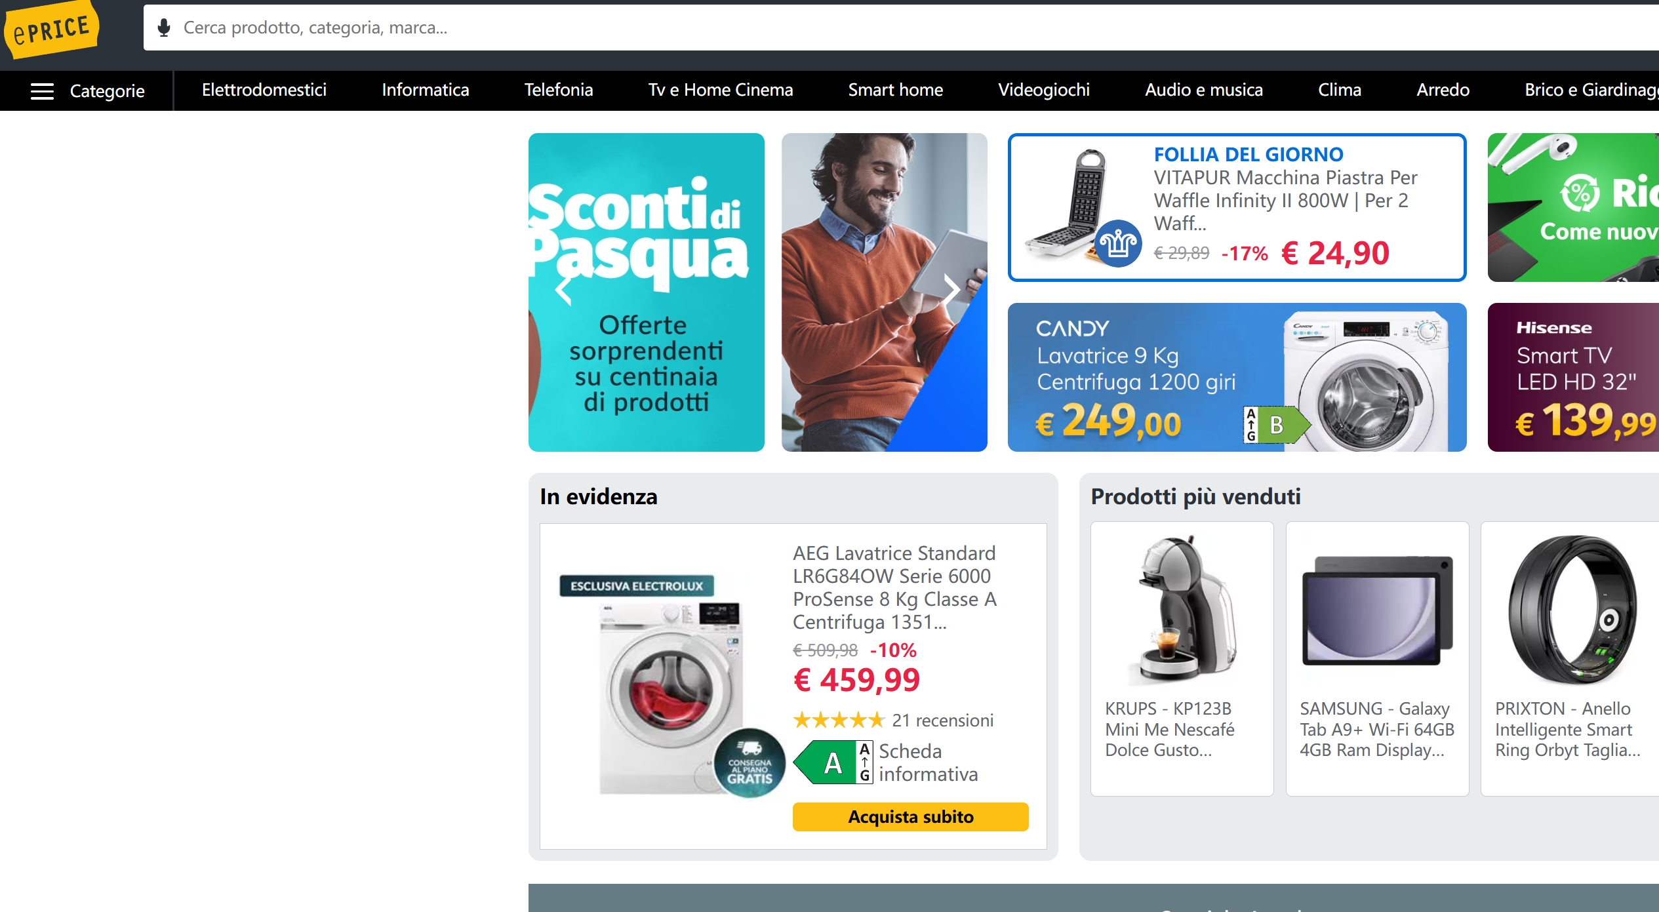1659x912 pixels.
Task: Open the Samsung Galaxy Tab A9+ product
Action: point(1377,659)
